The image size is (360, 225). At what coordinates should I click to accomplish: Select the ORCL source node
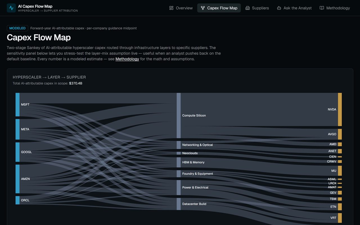[x=17, y=200]
